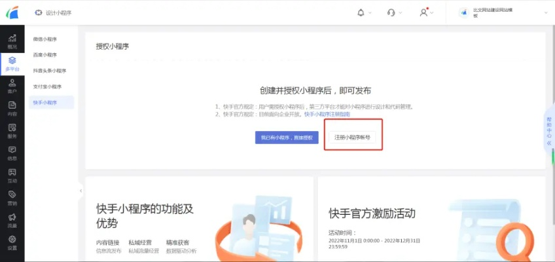Viewport: 555px width, 262px height.
Task: Open the 服务 services sidebar icon
Action: (x=12, y=131)
